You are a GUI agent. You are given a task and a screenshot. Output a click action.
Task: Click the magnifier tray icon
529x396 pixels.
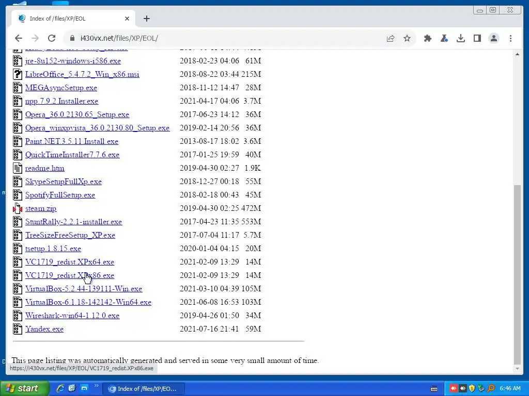(x=491, y=389)
